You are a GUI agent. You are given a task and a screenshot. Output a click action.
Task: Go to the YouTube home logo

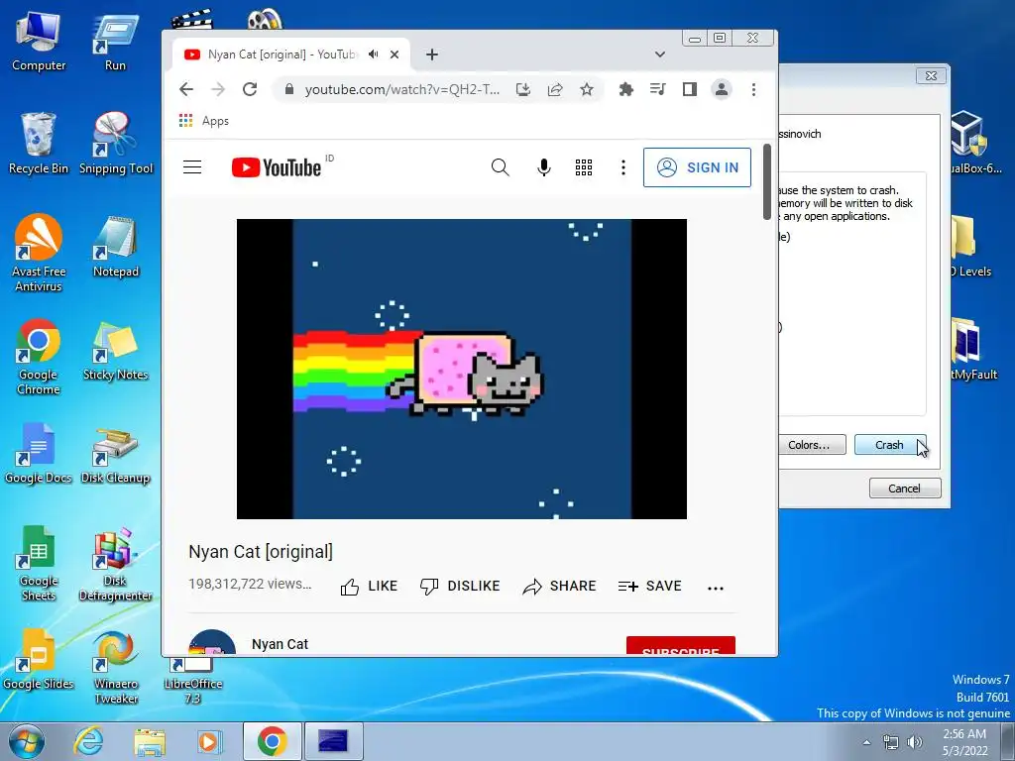277,167
